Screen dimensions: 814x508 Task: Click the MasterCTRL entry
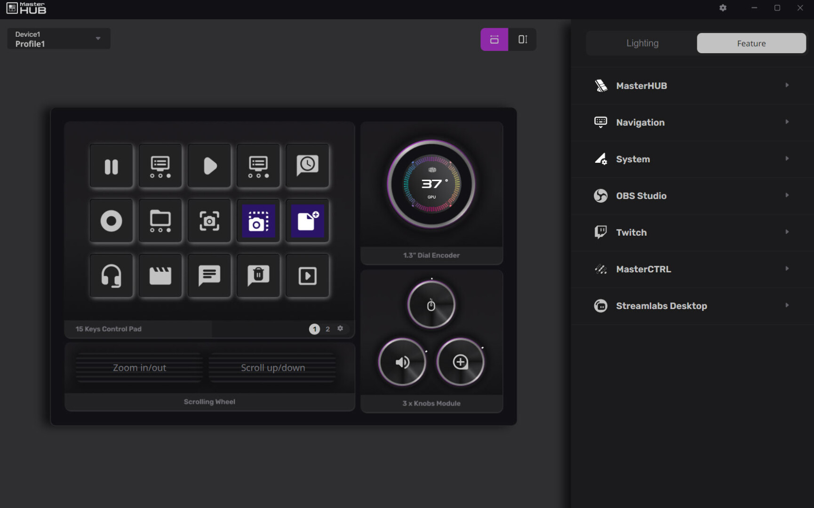coord(692,269)
